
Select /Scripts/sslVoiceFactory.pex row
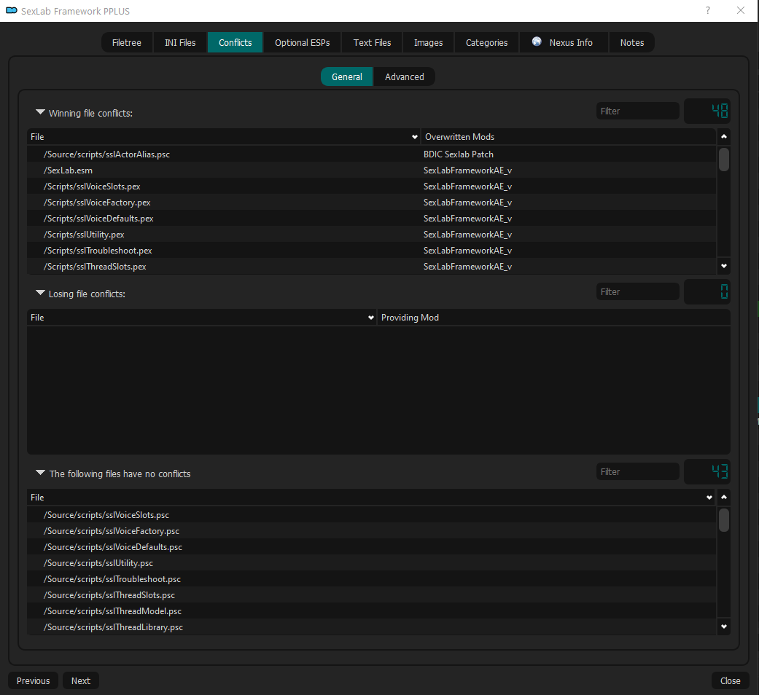pyautogui.click(x=371, y=203)
